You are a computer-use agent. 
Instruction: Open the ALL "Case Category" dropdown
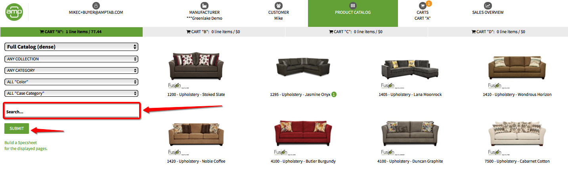click(71, 93)
